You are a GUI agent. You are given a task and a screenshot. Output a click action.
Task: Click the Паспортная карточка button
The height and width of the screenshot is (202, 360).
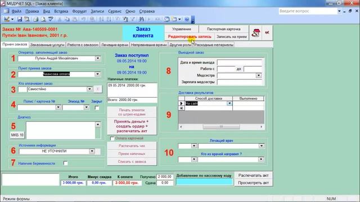tap(224, 29)
